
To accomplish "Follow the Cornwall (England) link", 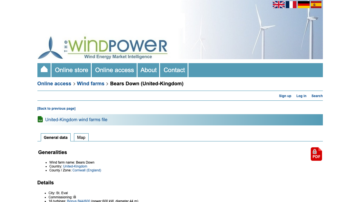I will coord(87,170).
